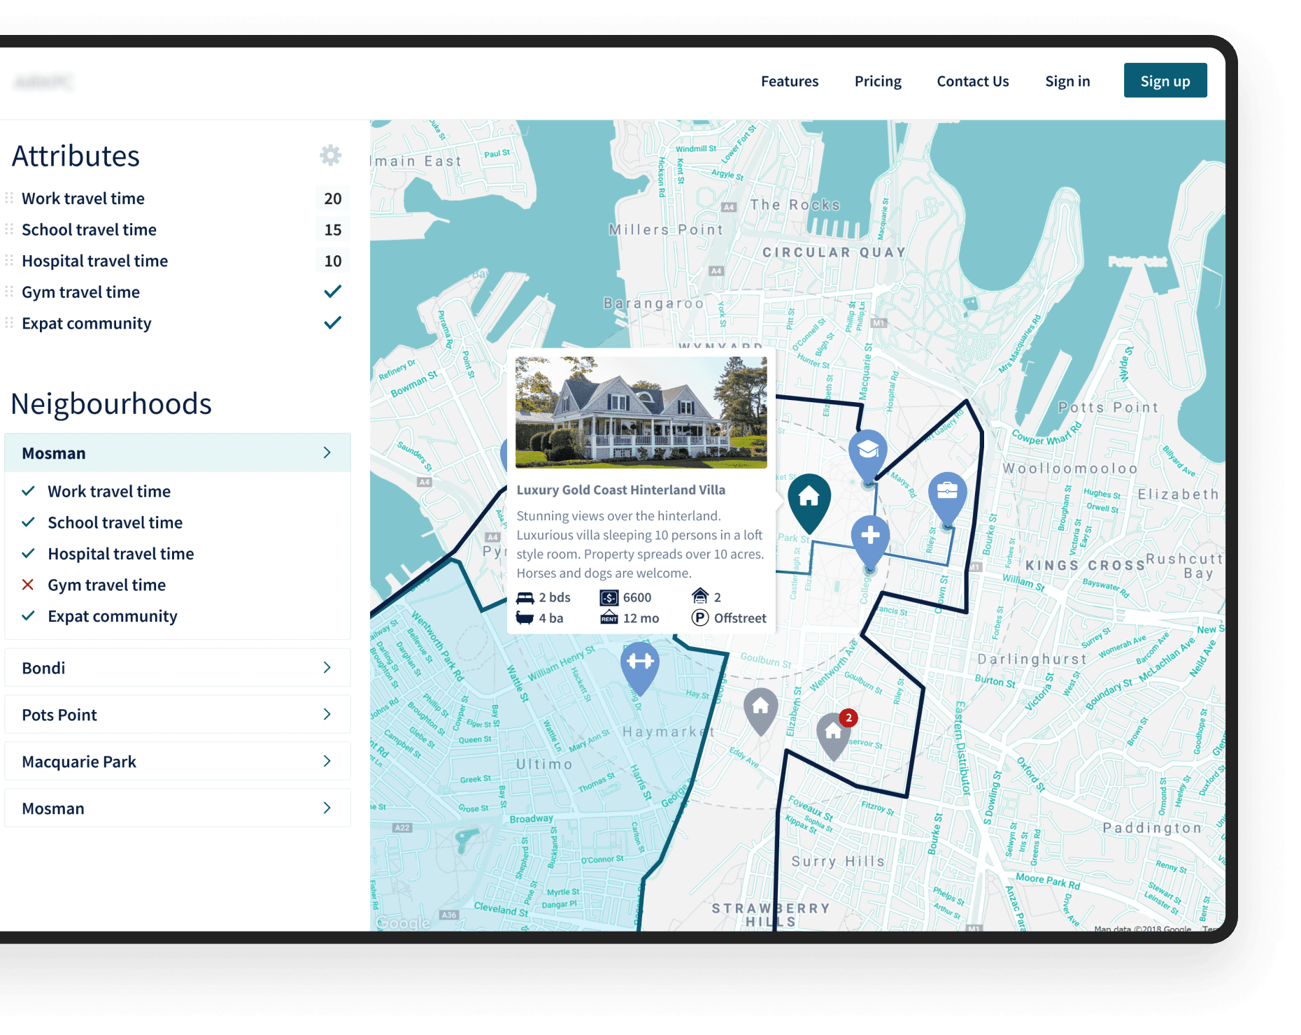
Task: Open Luxury Gold Coast Hinterland Villa title
Action: coord(621,490)
